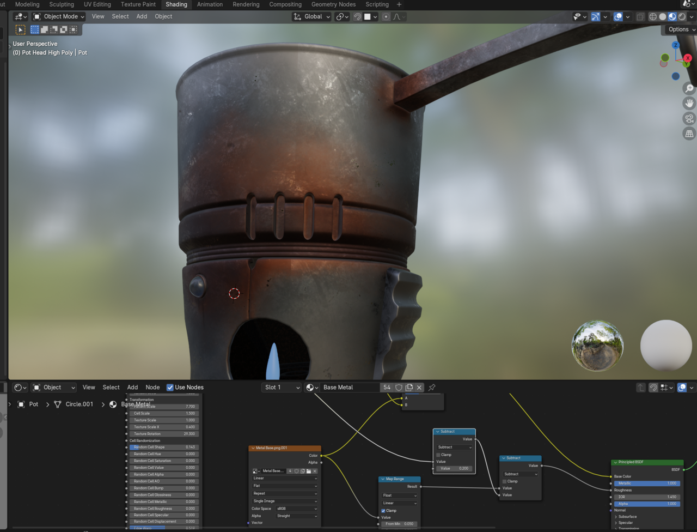
Task: Open the Transform Orientation Global dropdown
Action: click(311, 16)
